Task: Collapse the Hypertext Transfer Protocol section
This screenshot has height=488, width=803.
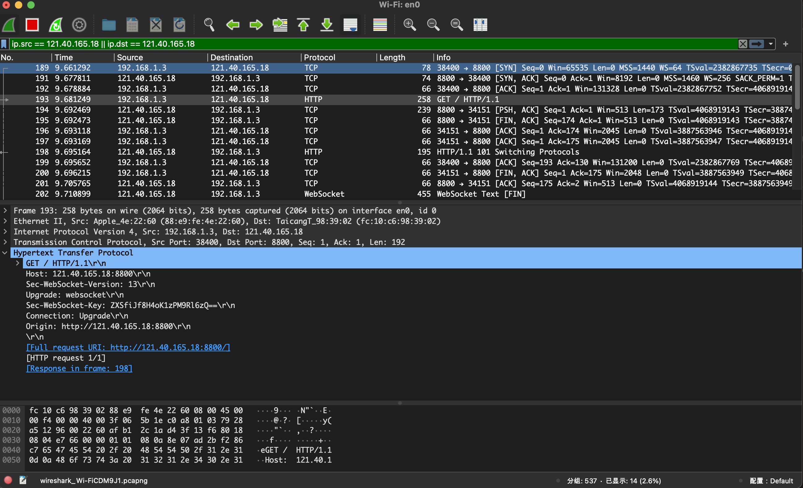Action: 5,253
